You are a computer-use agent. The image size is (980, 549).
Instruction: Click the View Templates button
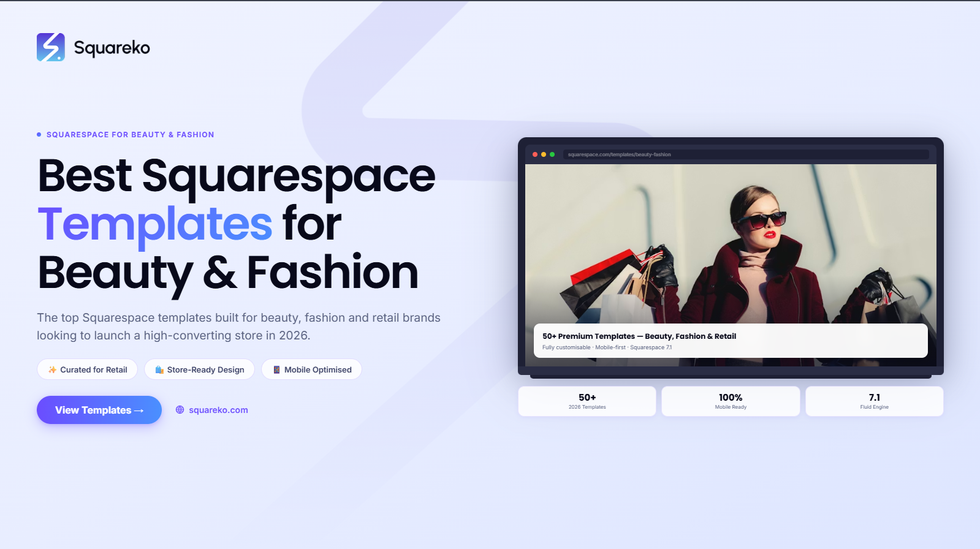[x=99, y=410]
